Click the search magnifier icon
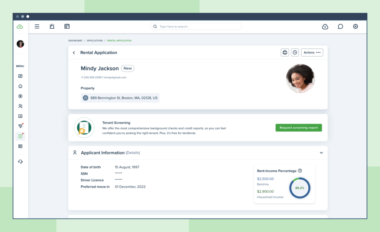380x232 pixels. 155,26
